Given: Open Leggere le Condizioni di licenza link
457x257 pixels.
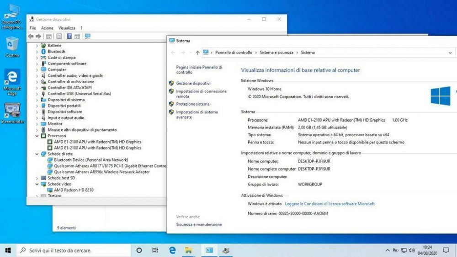Looking at the screenshot, I should [329, 203].
